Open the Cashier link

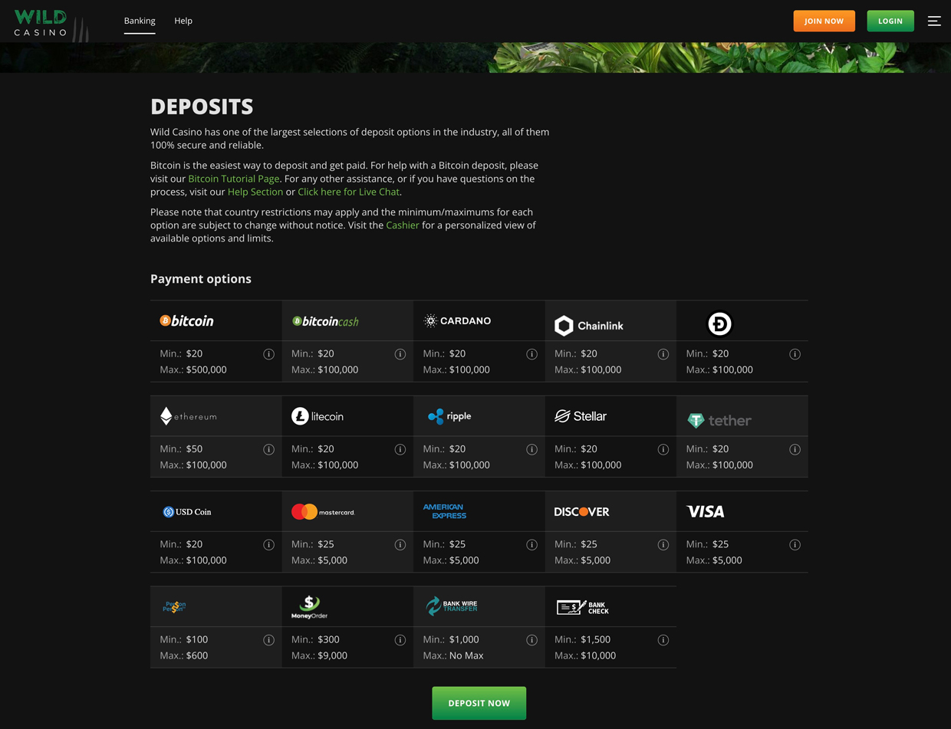point(403,225)
